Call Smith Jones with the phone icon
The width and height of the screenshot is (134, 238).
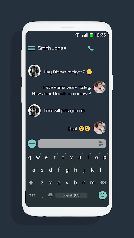[91, 48]
